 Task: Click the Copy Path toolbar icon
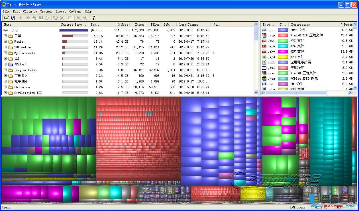tap(28, 18)
